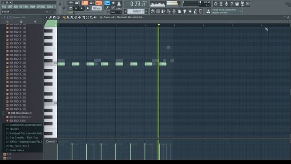Toggle pattern/song mode switch
Image resolution: width=291 pixels, height=164 pixels.
(x=70, y=8)
